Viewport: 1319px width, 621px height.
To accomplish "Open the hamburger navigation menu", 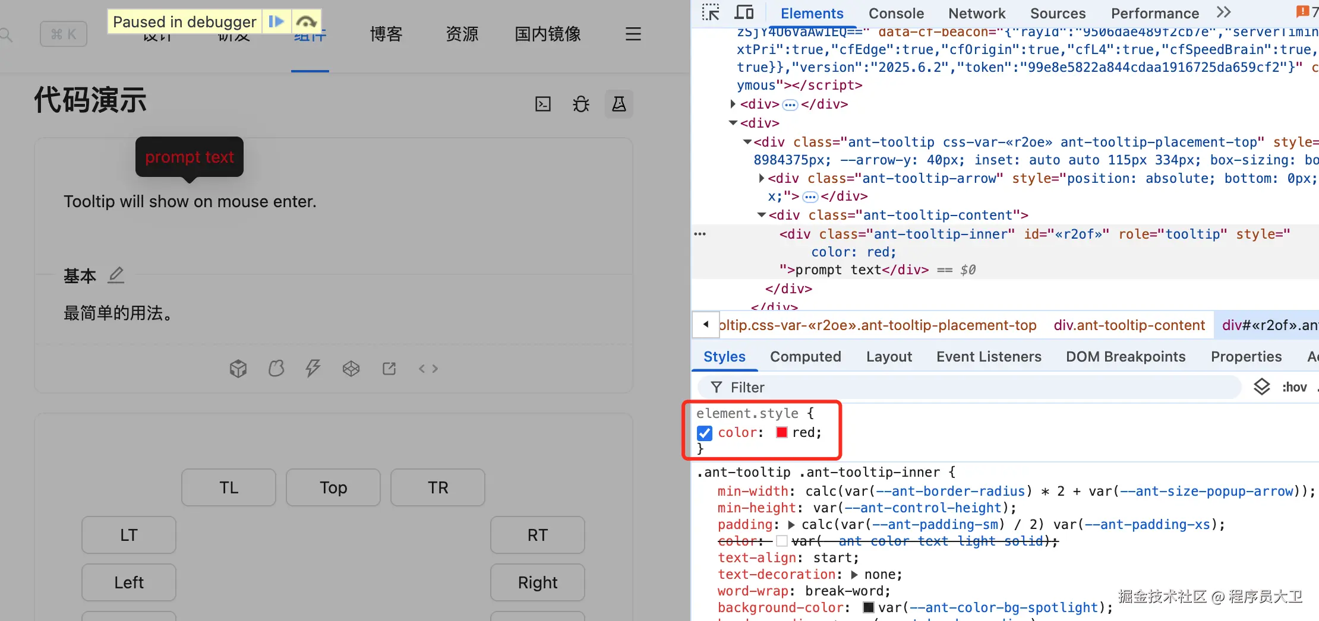I will (633, 34).
